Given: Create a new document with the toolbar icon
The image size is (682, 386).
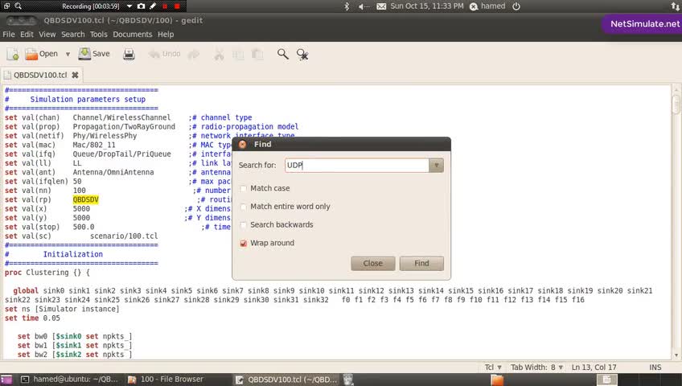Looking at the screenshot, I should tap(13, 55).
